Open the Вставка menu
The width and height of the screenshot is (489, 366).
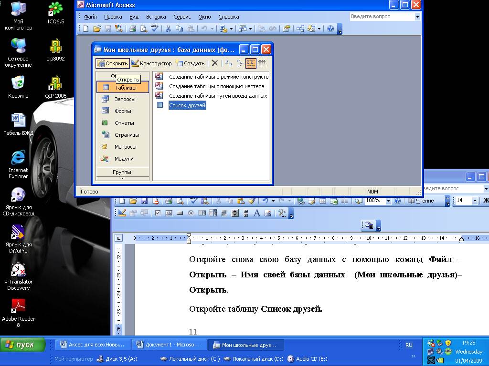click(156, 17)
